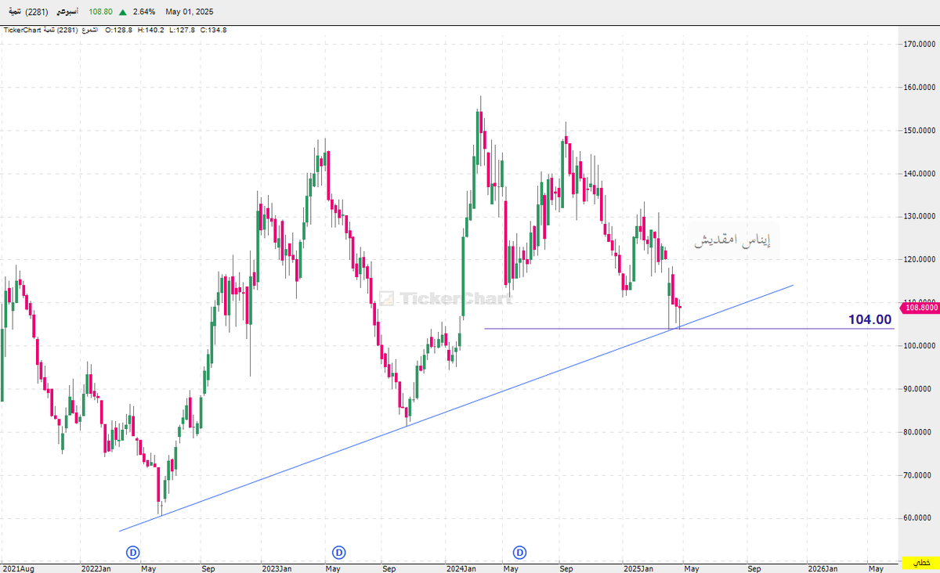Click the C:134.8 close value
Image resolution: width=940 pixels, height=573 pixels.
[x=214, y=31]
